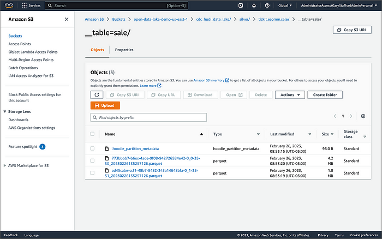Go to silver/ breadcrumb
This screenshot has width=382, height=239.
[x=244, y=19]
